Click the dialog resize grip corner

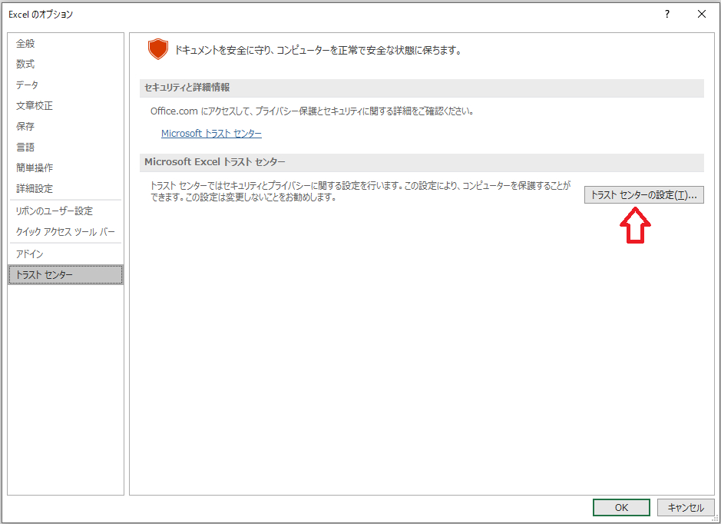[x=715, y=519]
